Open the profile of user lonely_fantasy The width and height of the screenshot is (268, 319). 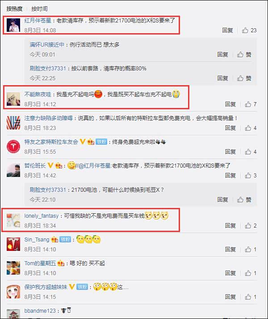pyautogui.click(x=42, y=216)
